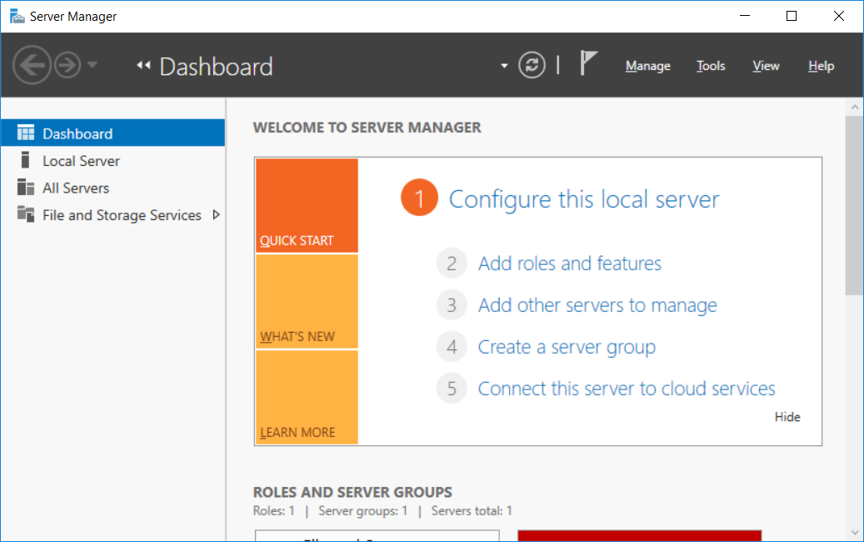
Task: Click the double-arrow breadcrumb icon before Dashboard
Action: [x=144, y=65]
